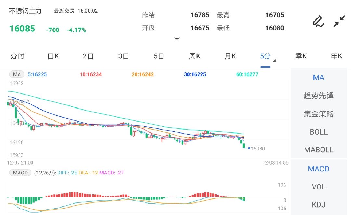Image resolution: width=351 pixels, height=215 pixels.
Task: Click the (12,26,9) MACD parameters
Action: (45, 173)
